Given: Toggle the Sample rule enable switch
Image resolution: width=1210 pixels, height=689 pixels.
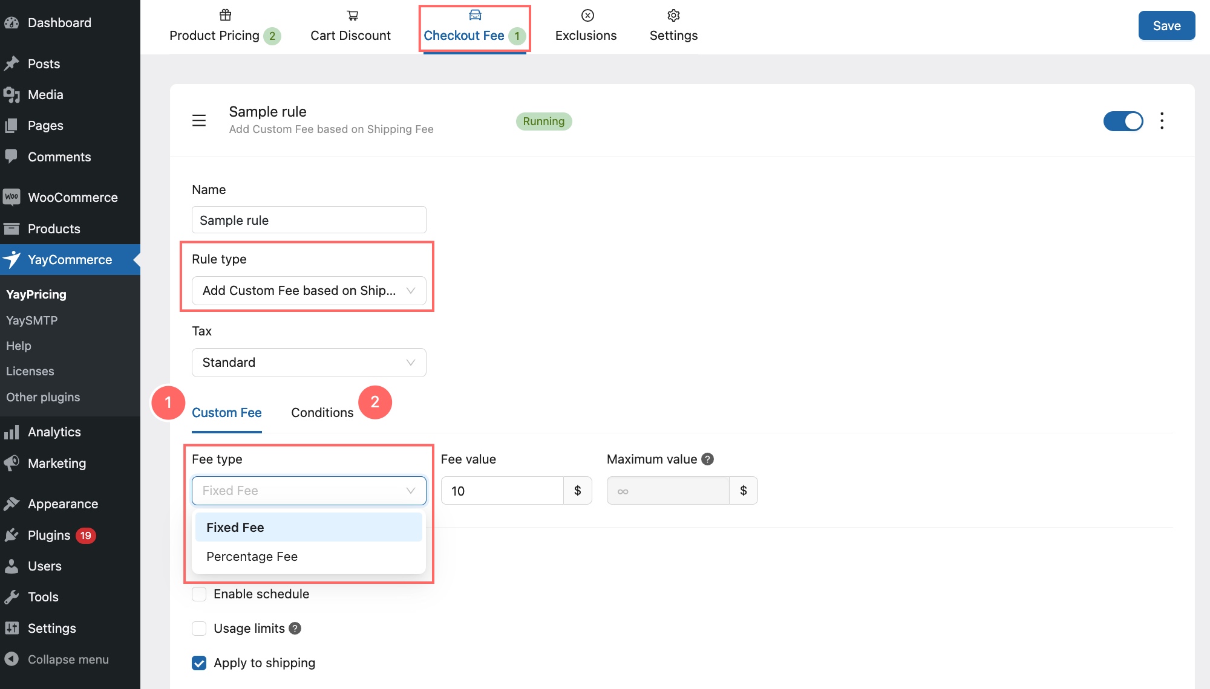Looking at the screenshot, I should pos(1123,121).
